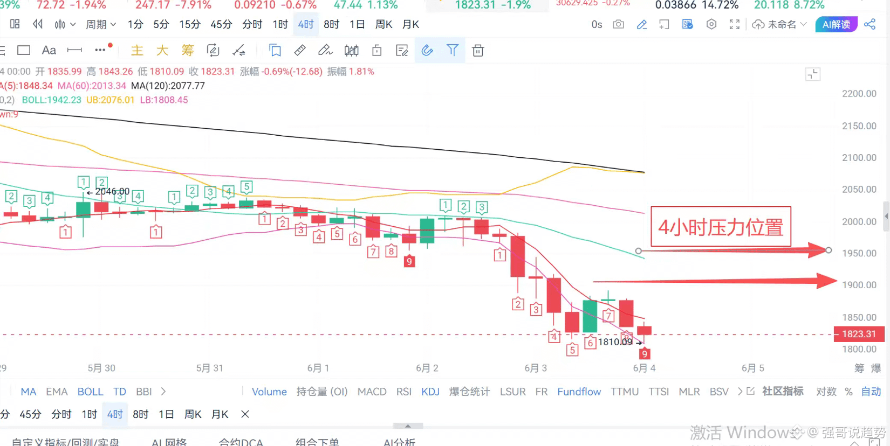Select the 1分 timeframe in top toolbar

(x=135, y=24)
